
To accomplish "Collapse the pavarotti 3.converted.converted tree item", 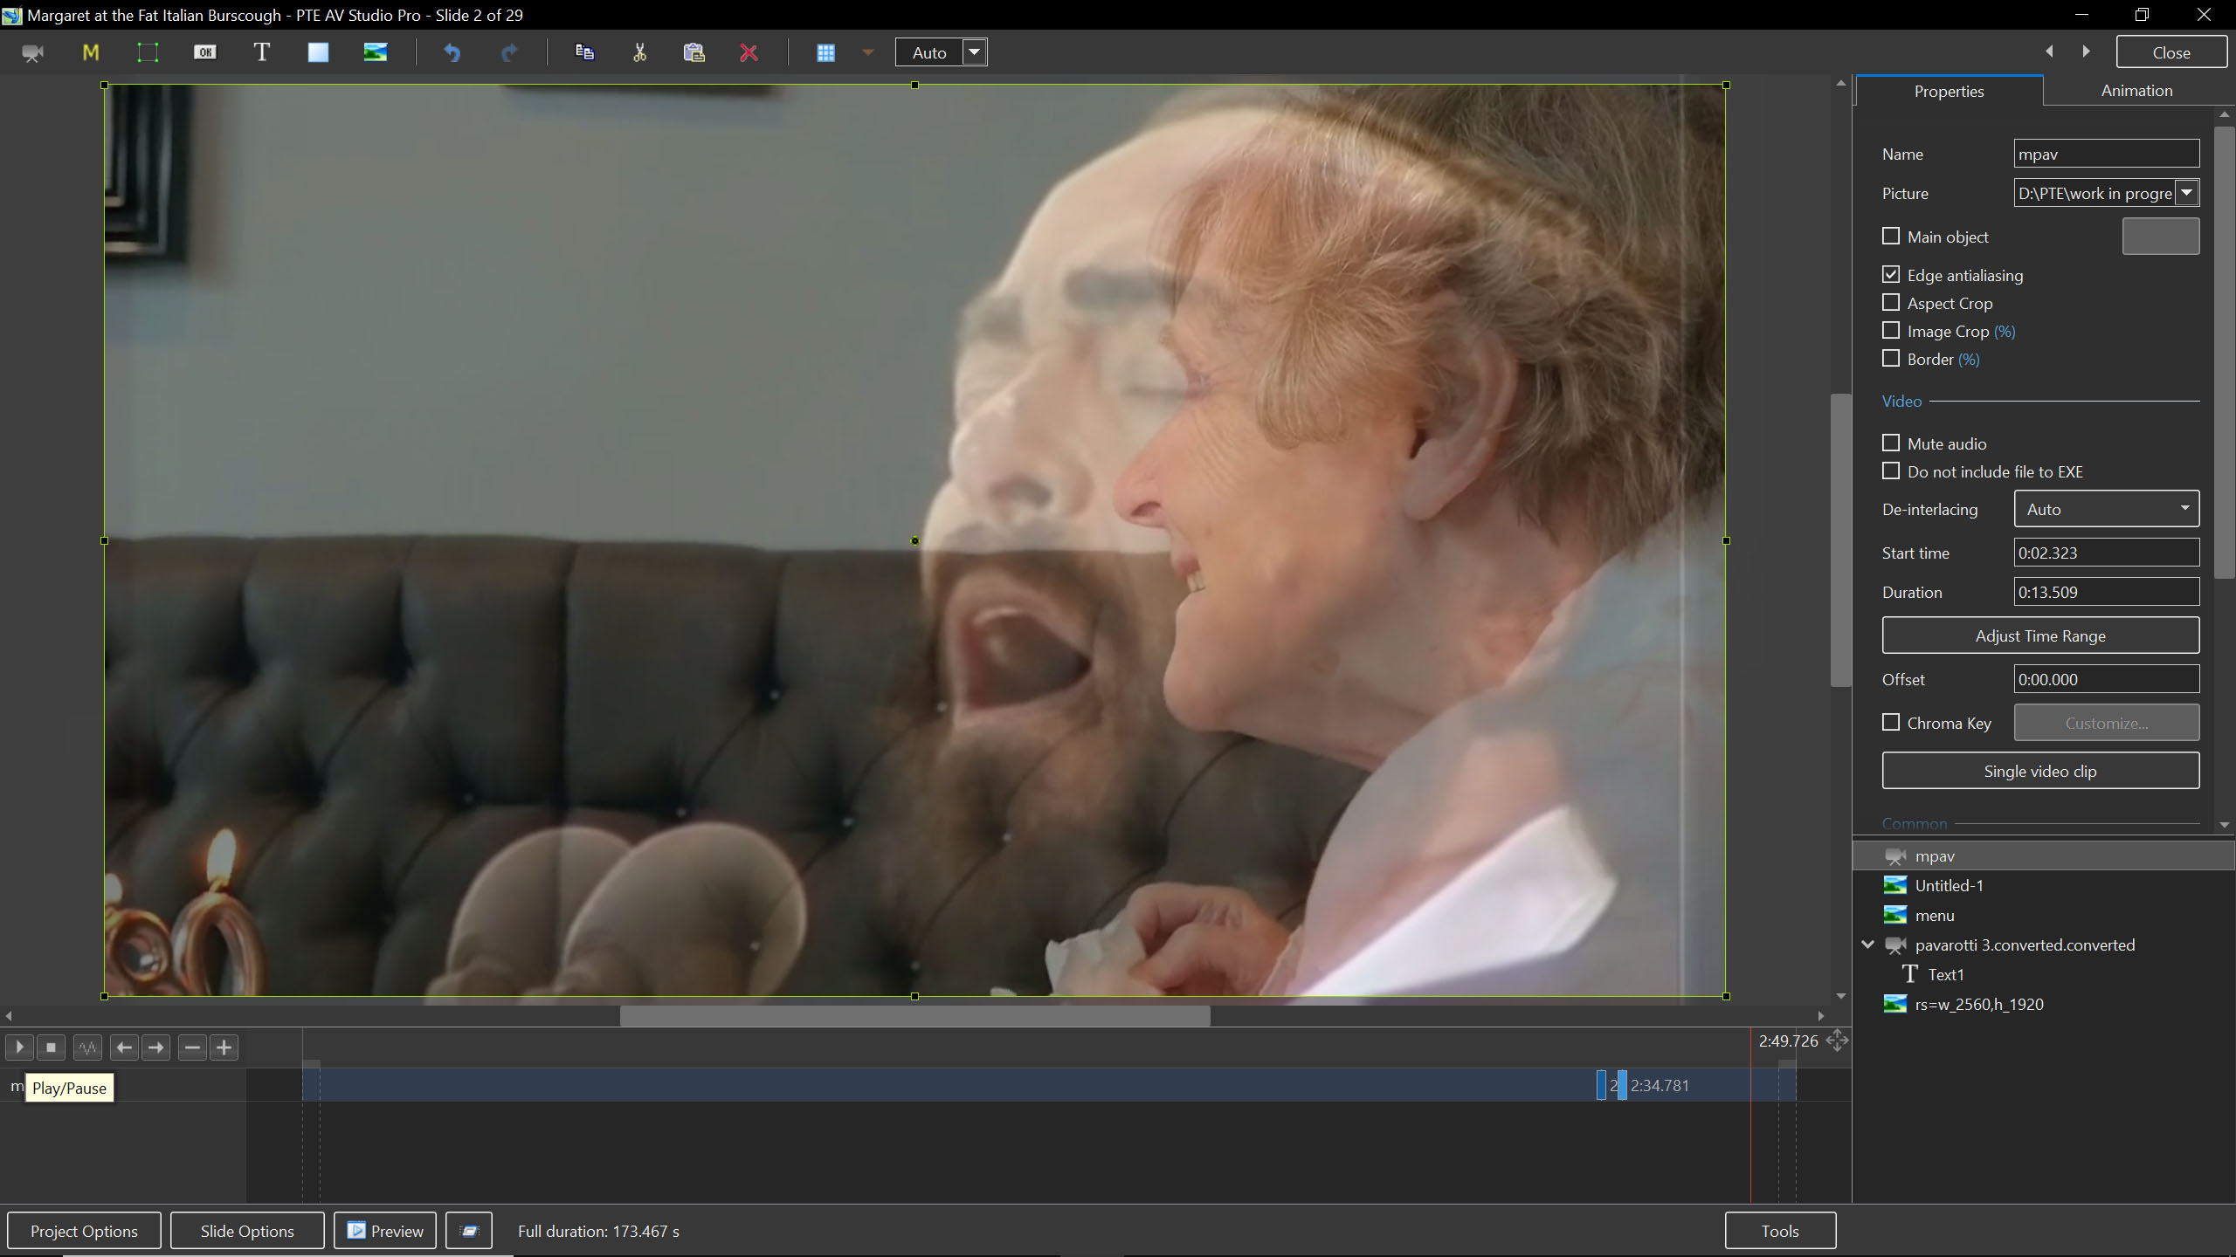I will tap(1867, 944).
